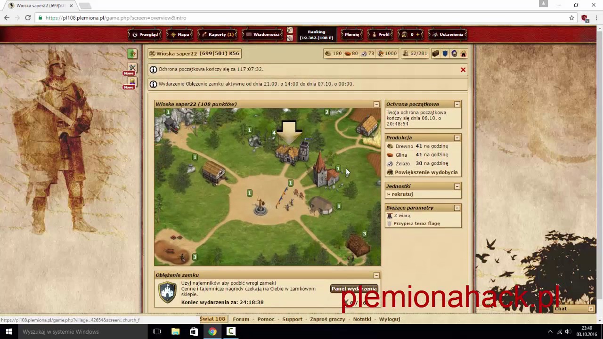Click the red castle icon in header

pos(463,54)
